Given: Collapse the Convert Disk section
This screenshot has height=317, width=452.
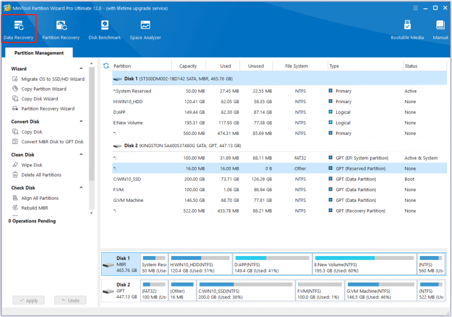Looking at the screenshot, I should click(x=81, y=121).
